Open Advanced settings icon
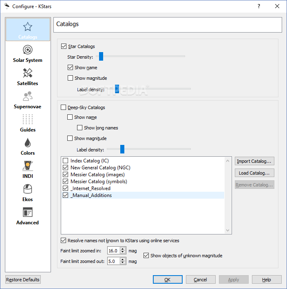Screen dimensions: 287x289 coord(28,212)
